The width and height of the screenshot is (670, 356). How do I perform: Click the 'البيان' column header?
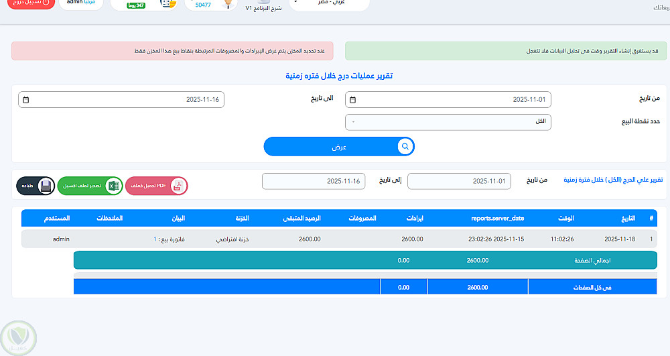178,219
